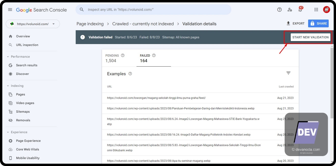The width and height of the screenshot is (336, 166).
Task: Click the Video pages icon
Action: click(10, 103)
